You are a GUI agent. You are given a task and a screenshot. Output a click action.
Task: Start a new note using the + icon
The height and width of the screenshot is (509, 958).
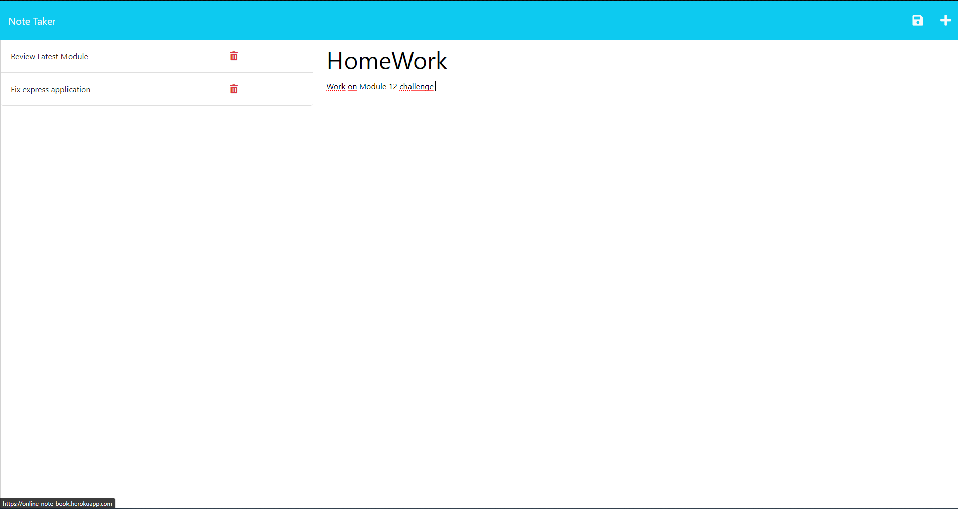(945, 21)
